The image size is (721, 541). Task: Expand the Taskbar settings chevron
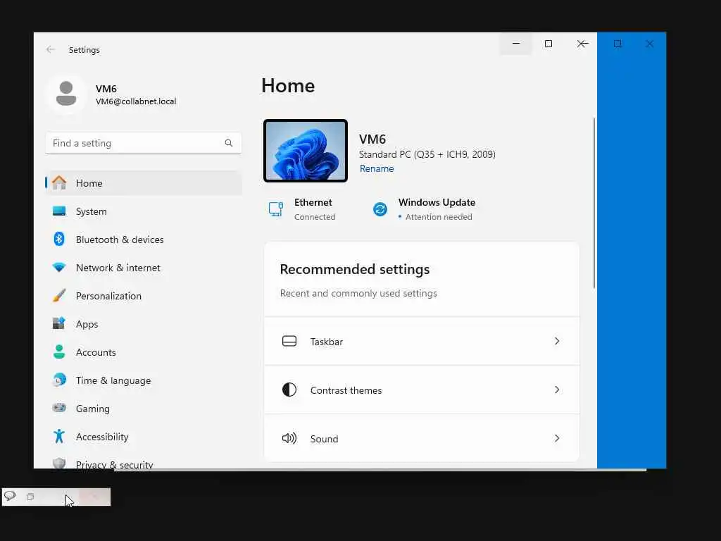point(557,342)
